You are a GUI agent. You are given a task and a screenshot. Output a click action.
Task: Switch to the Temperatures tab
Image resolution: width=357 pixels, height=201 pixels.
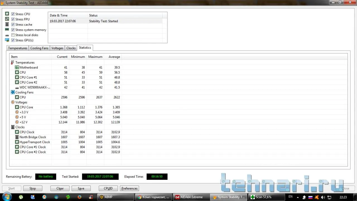18,48
